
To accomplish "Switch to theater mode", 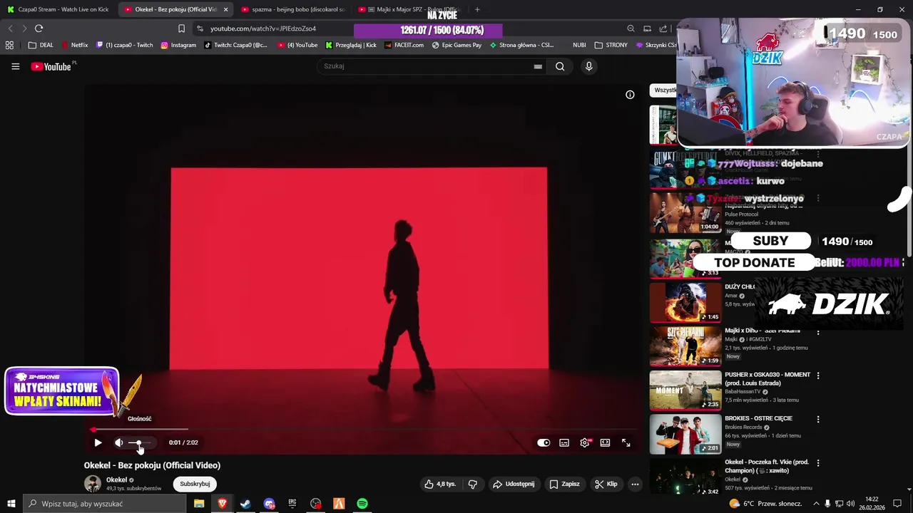I will 605,442.
